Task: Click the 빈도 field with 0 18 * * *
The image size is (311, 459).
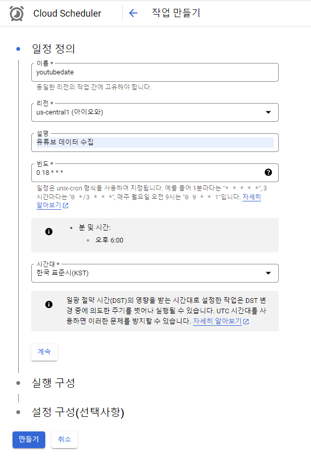Action: tap(155, 173)
